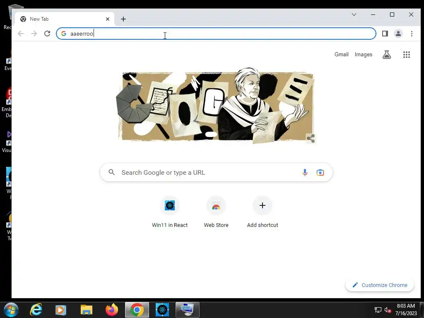Reload the current page
The height and width of the screenshot is (318, 424).
tap(47, 34)
